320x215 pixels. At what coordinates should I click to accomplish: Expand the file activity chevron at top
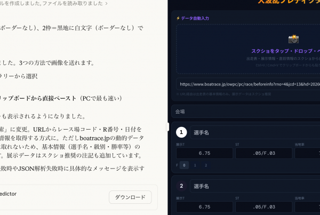(x=106, y=4)
